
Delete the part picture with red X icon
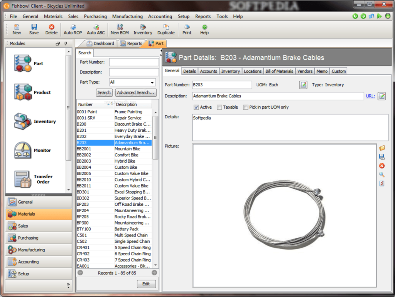pyautogui.click(x=382, y=166)
